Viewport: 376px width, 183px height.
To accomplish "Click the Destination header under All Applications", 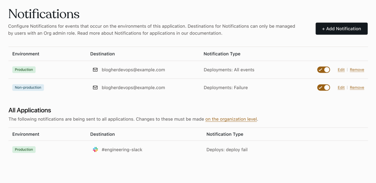I will point(102,134).
